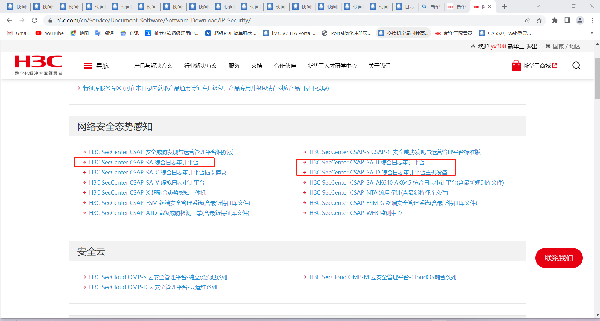Open the Portal简化注册页 bookmark
This screenshot has height=321, width=600.
click(347, 33)
